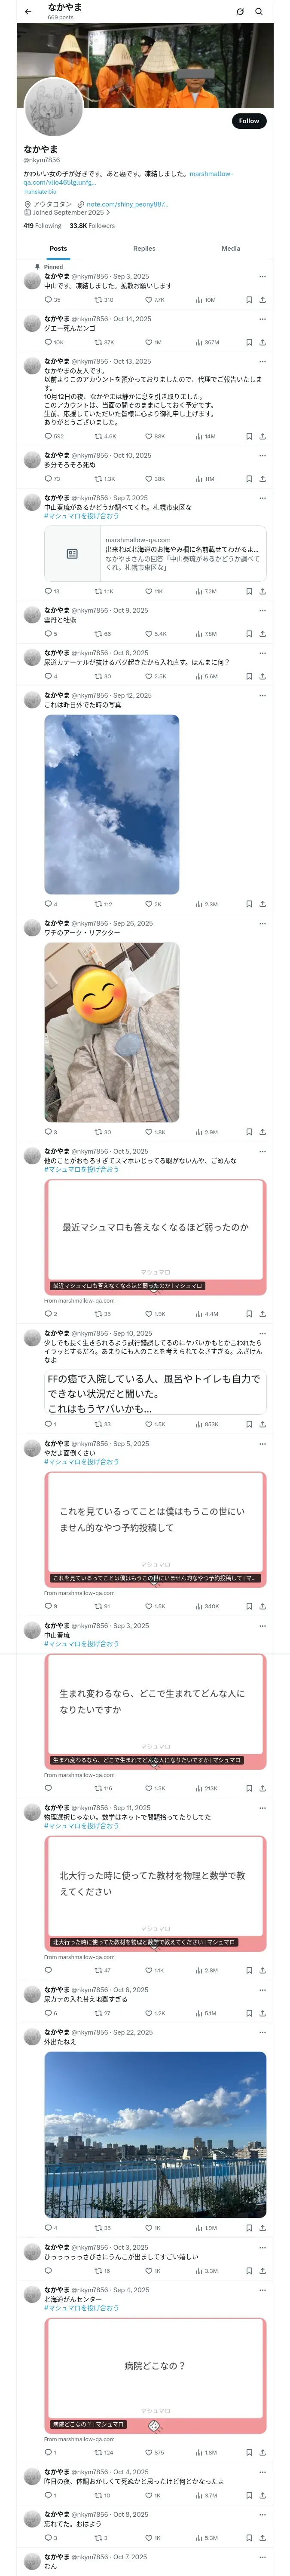Click the Grok icon beside search
This screenshot has height=2576, width=290.
pyautogui.click(x=240, y=11)
